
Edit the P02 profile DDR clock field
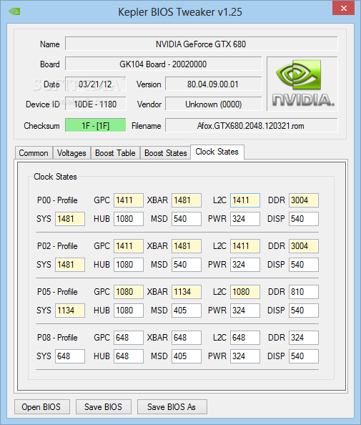(x=304, y=246)
